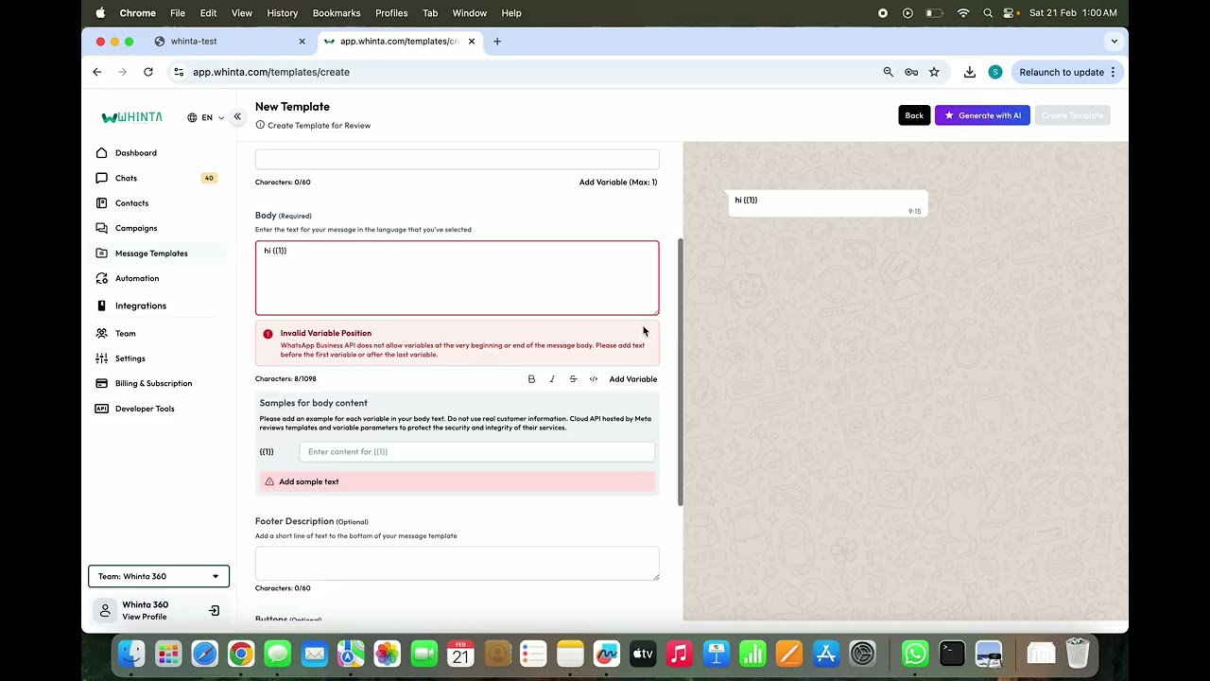Click the Footer Description input

click(x=457, y=563)
